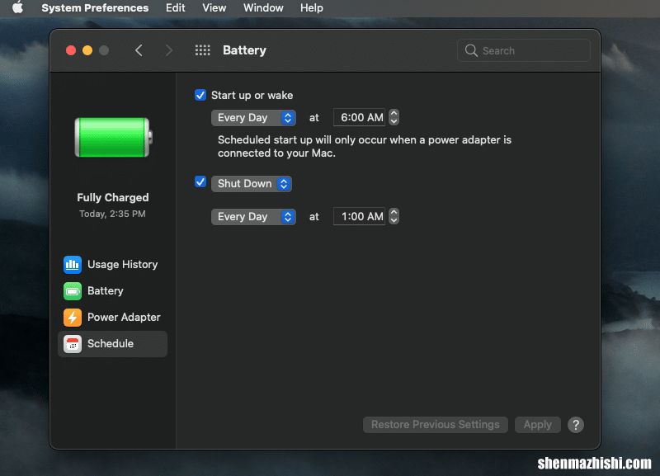Viewport: 660px width, 476px height.
Task: Show all preferences grid icon
Action: [x=202, y=50]
